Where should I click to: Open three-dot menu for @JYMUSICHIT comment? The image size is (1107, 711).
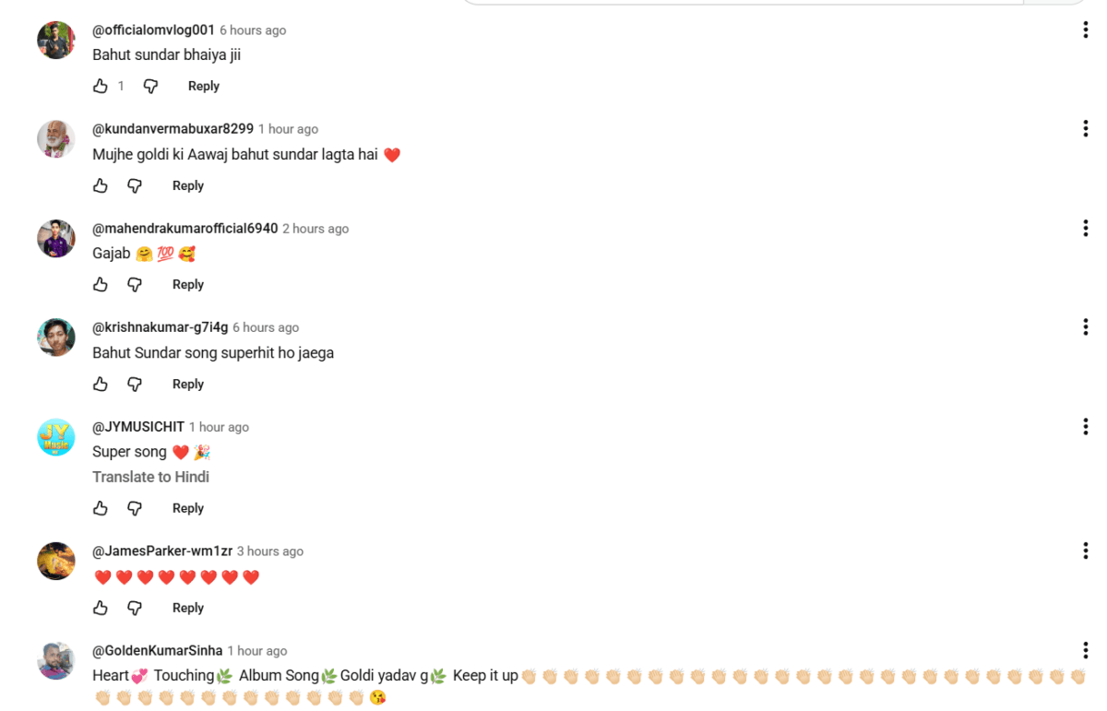point(1085,426)
